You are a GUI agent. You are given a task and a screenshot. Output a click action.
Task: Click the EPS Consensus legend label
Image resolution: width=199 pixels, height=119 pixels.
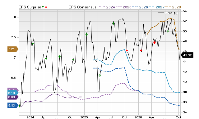(x=82, y=7)
